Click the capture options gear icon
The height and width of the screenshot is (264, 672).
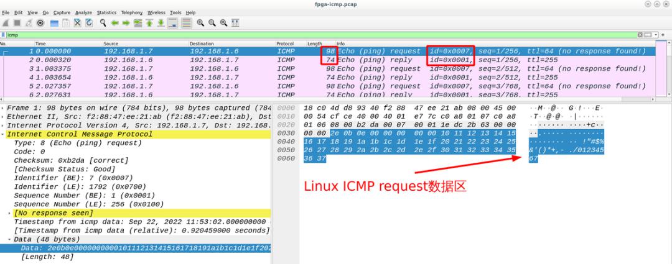click(x=40, y=23)
